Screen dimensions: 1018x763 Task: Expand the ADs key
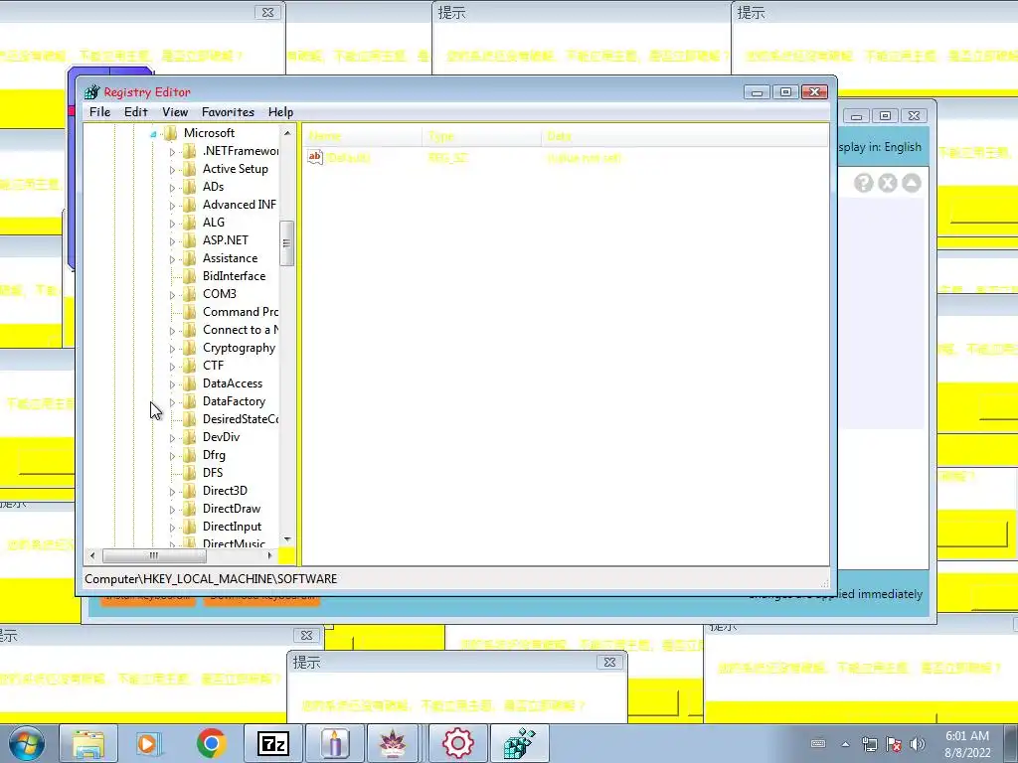[x=172, y=188]
